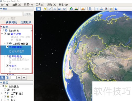View in Google Maps toolbar icon
This screenshot has width=132, height=101.
coord(111,9)
